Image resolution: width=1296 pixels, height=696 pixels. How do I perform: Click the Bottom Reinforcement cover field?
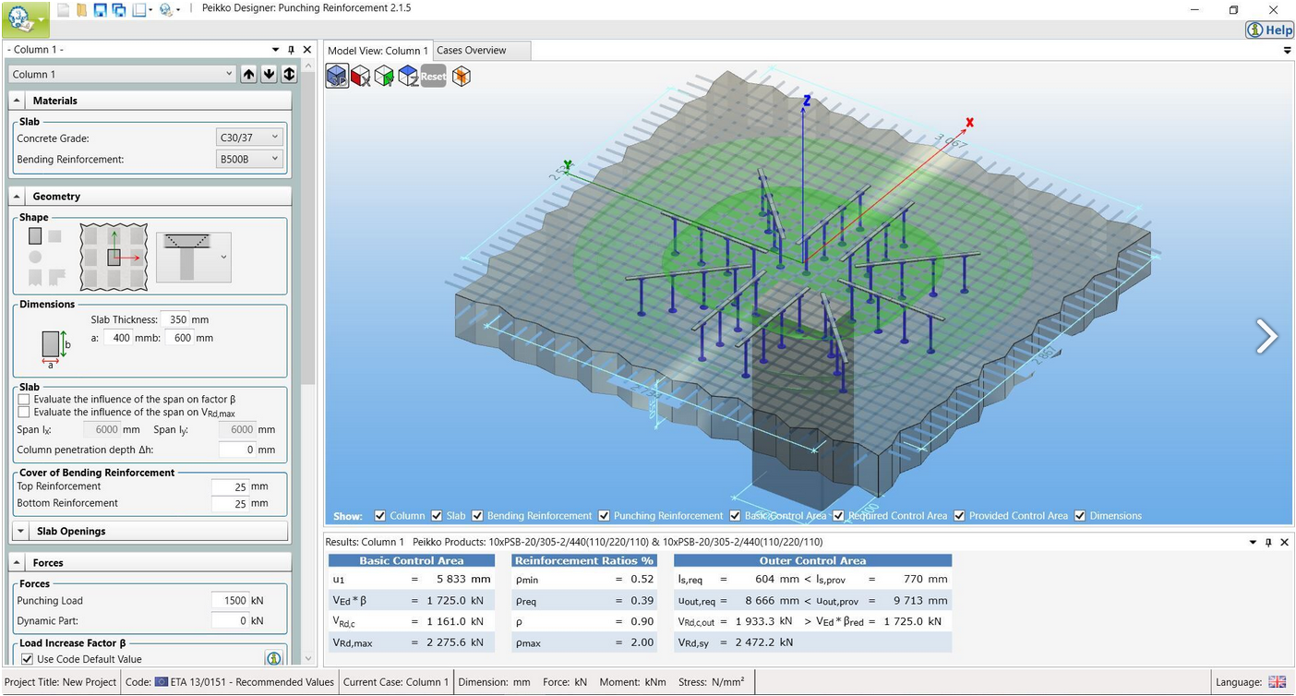pos(230,504)
